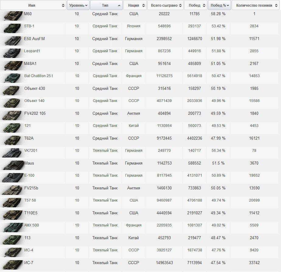Click the Maus tank image
The width and height of the screenshot is (281, 272).
[13, 165]
